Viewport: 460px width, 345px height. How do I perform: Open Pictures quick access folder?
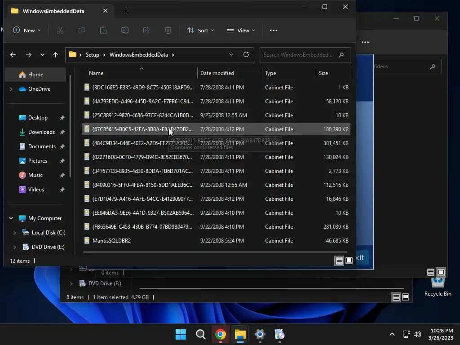point(37,161)
